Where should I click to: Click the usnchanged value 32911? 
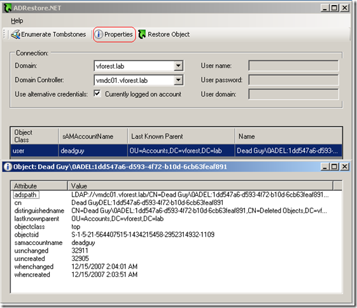click(80, 251)
